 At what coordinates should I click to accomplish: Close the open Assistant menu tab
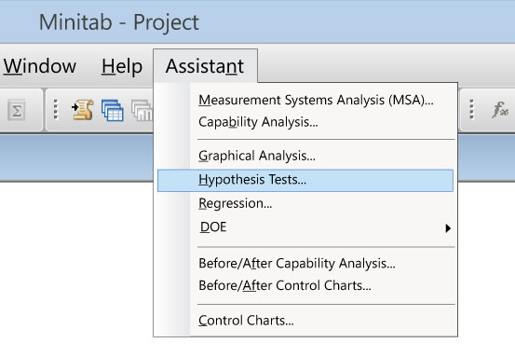click(x=205, y=66)
